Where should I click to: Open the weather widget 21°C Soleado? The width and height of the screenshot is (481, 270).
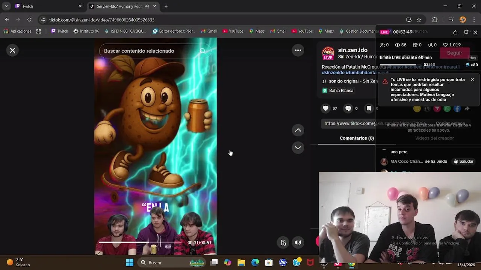18,262
